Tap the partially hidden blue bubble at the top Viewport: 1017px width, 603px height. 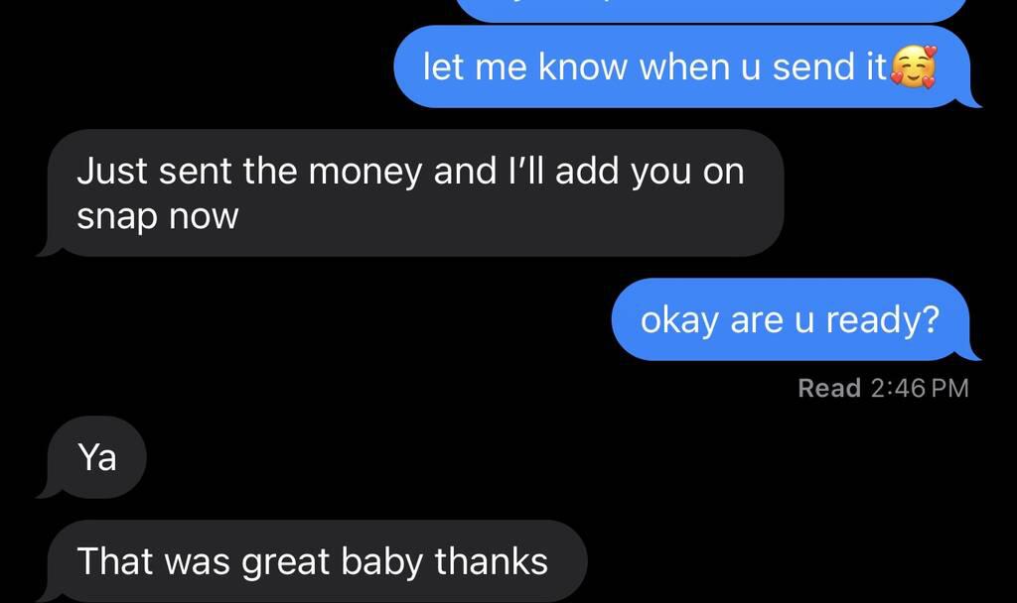pos(712,10)
